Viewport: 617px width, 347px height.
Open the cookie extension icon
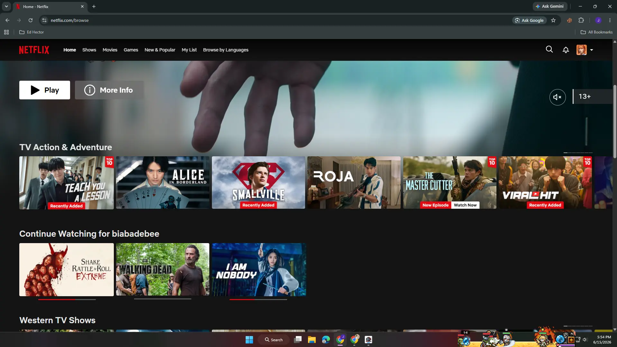569,20
